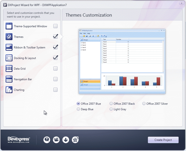Click the Create Project button
186x151 pixels.
163,140
